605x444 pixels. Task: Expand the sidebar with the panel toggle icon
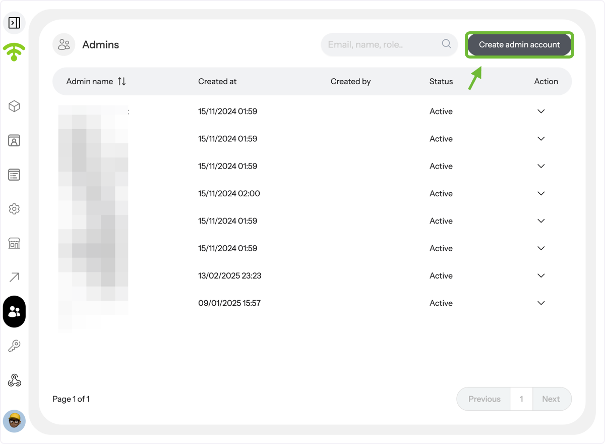(x=14, y=23)
